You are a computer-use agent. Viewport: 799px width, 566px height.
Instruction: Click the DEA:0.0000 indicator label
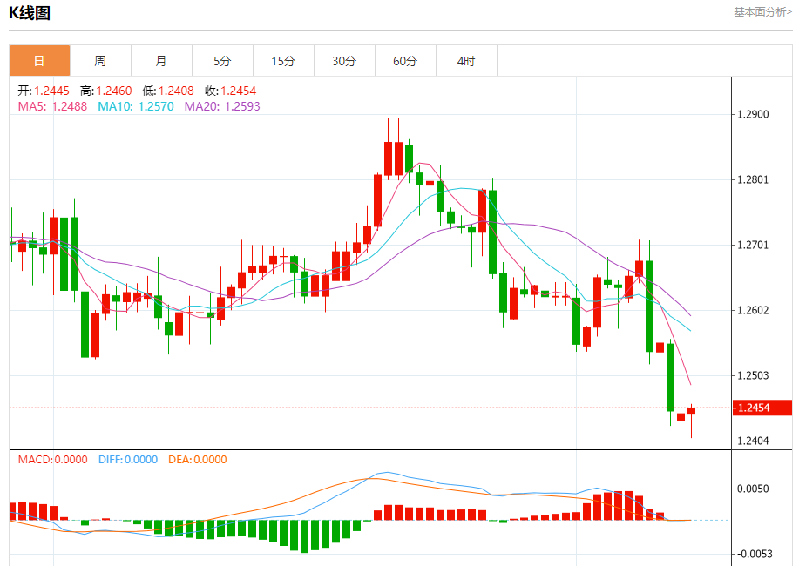[x=197, y=460]
